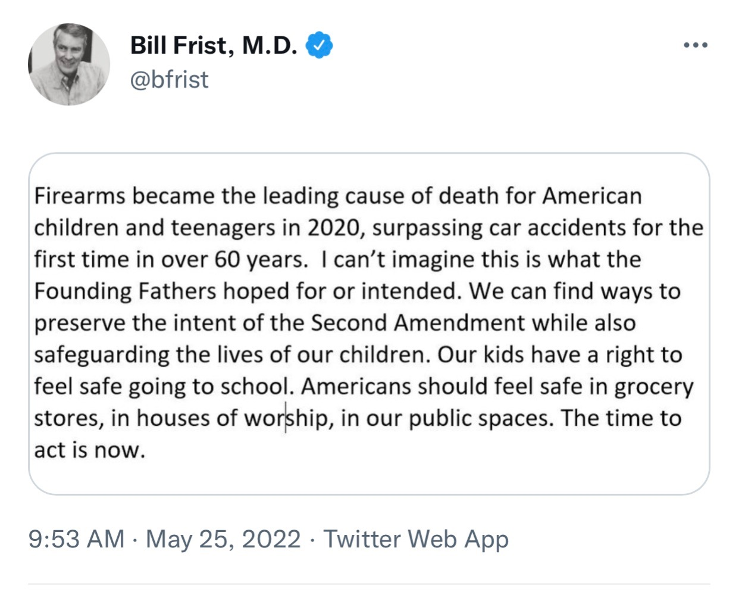Click the final line 'act is now.'
The height and width of the screenshot is (610, 739).
(89, 450)
